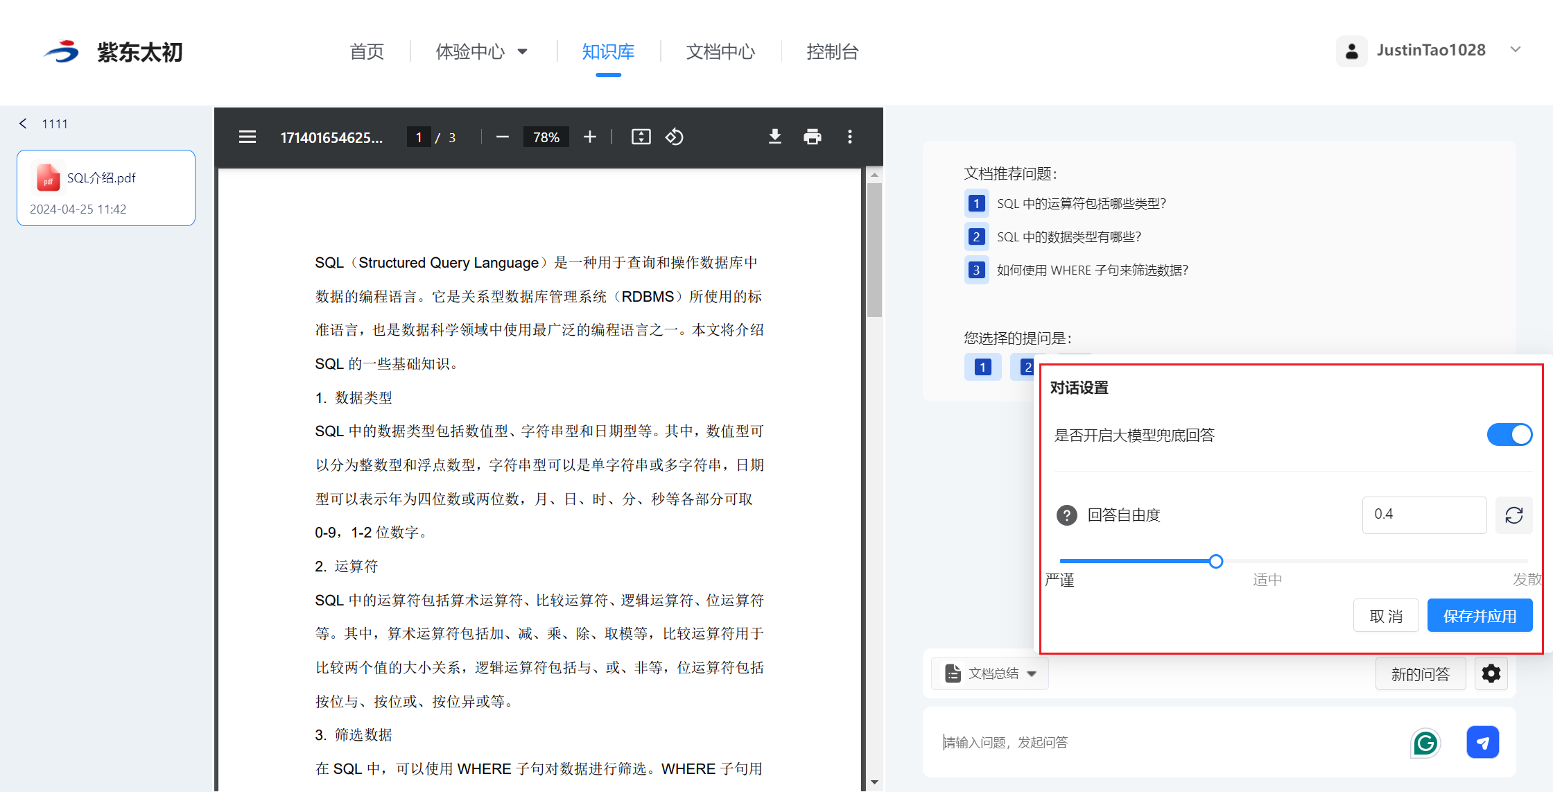Click the PDF zoom percentage field 78%
The height and width of the screenshot is (792, 1553).
546,137
